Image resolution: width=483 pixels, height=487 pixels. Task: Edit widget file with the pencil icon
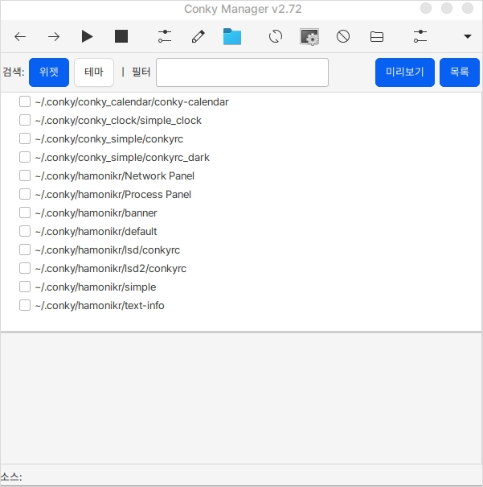(198, 36)
